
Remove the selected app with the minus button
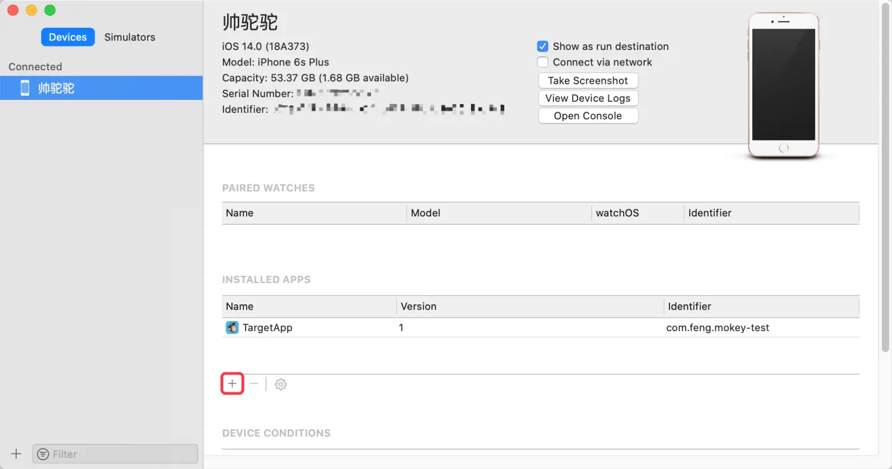(254, 384)
